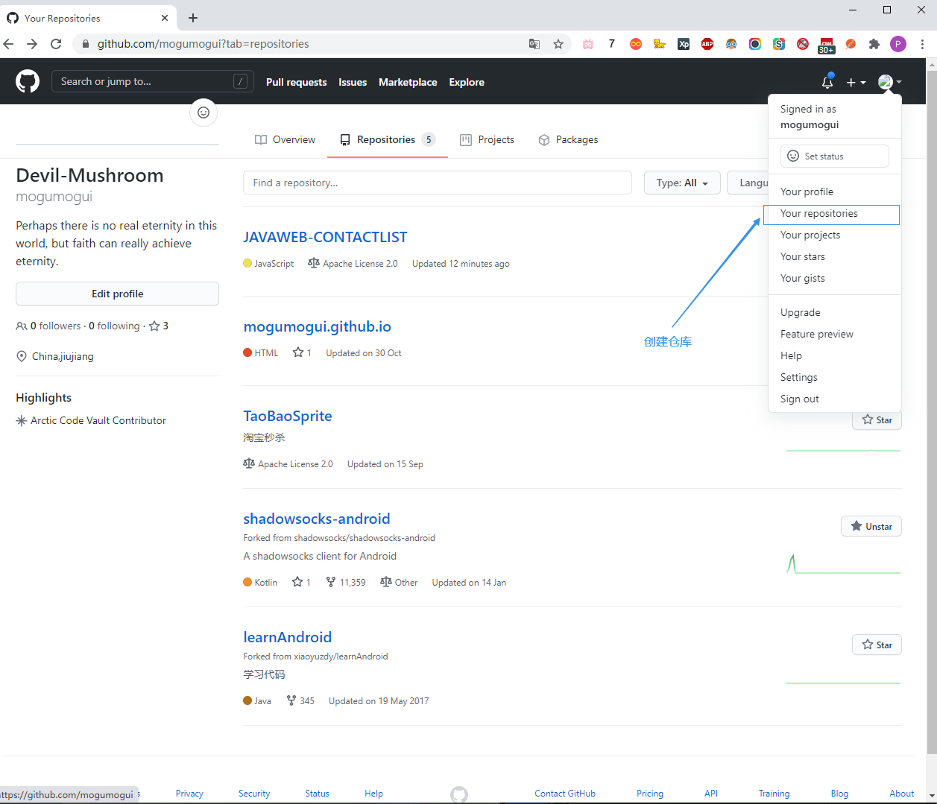
Task: Open the Packages tab
Action: click(x=568, y=139)
